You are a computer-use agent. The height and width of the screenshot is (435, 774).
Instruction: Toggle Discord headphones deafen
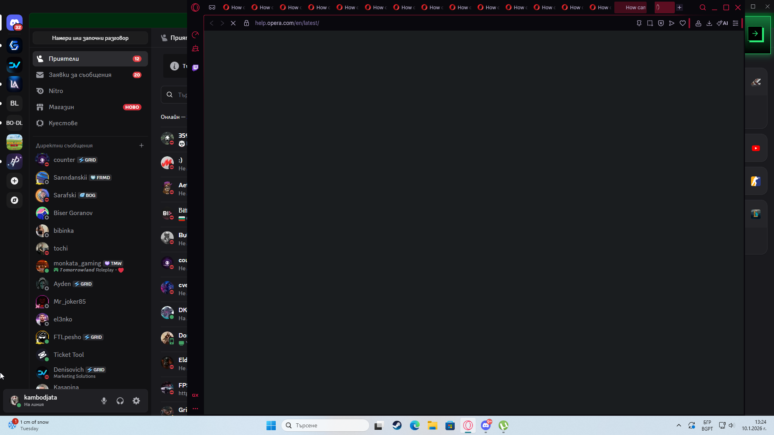[x=120, y=401]
